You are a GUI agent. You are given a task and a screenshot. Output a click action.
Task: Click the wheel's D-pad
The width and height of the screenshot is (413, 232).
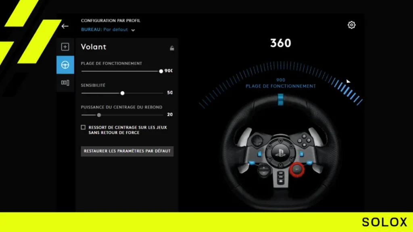[257, 141]
